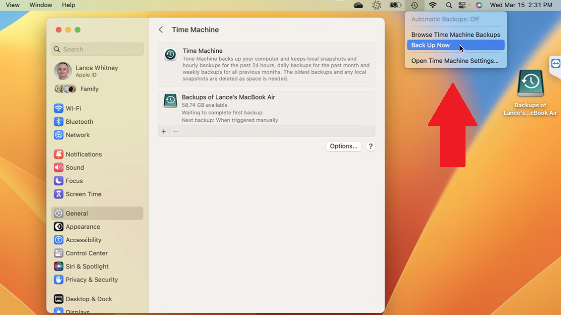Click the cloud icon in menu bar
561x315 pixels.
358,5
